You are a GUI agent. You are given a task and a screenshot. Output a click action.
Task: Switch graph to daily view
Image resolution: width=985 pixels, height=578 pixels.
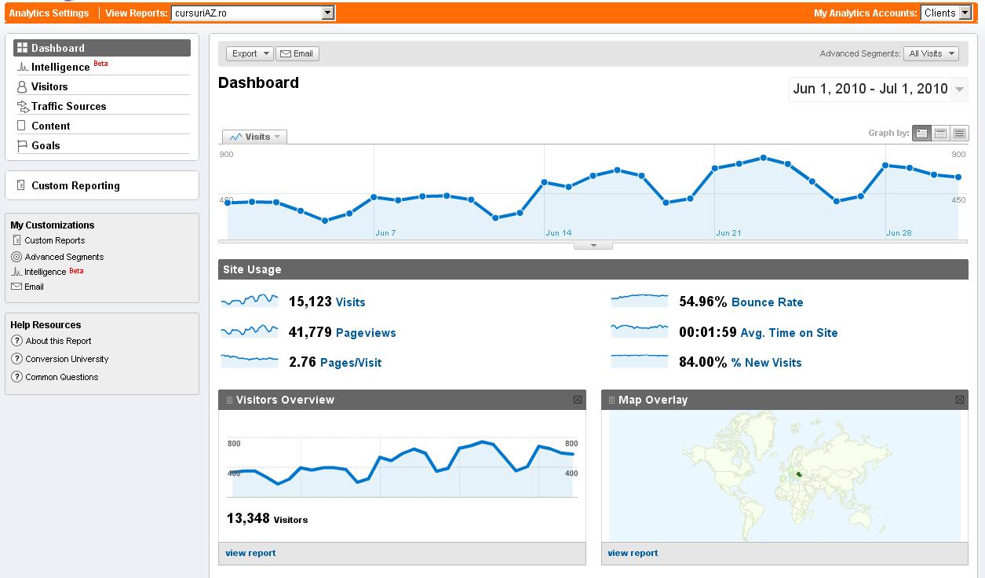pos(921,134)
